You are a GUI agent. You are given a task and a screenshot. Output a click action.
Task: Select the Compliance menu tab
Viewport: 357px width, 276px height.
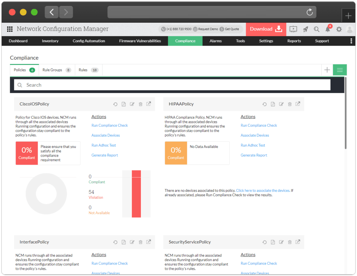185,41
